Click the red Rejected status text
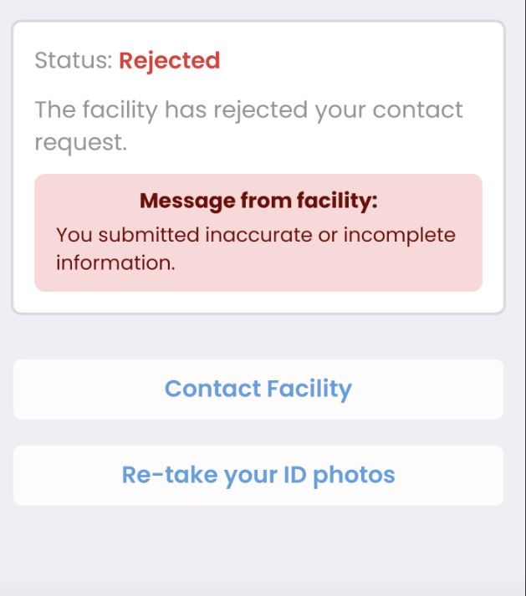This screenshot has width=526, height=596. (169, 60)
